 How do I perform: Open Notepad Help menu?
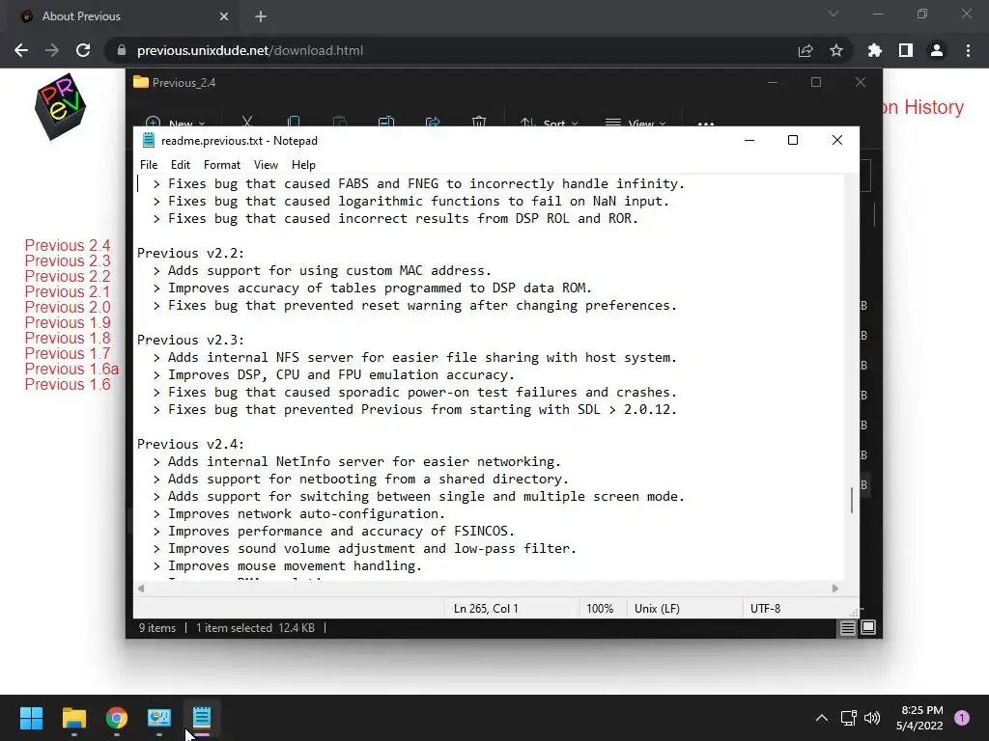tap(303, 164)
